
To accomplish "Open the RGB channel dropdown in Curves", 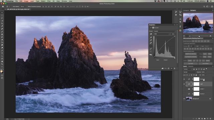I will 162,34.
